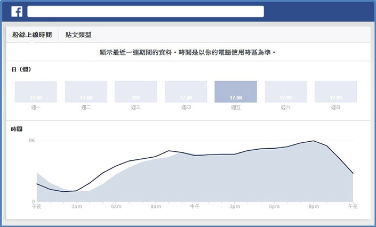Click the chart line peak at 9pm
The image size is (376, 227).
tap(314, 141)
